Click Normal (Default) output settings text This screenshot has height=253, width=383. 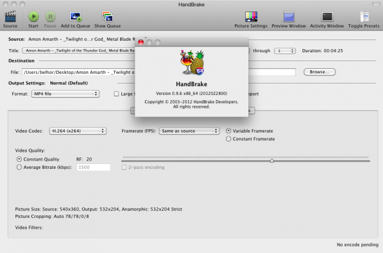coord(69,83)
